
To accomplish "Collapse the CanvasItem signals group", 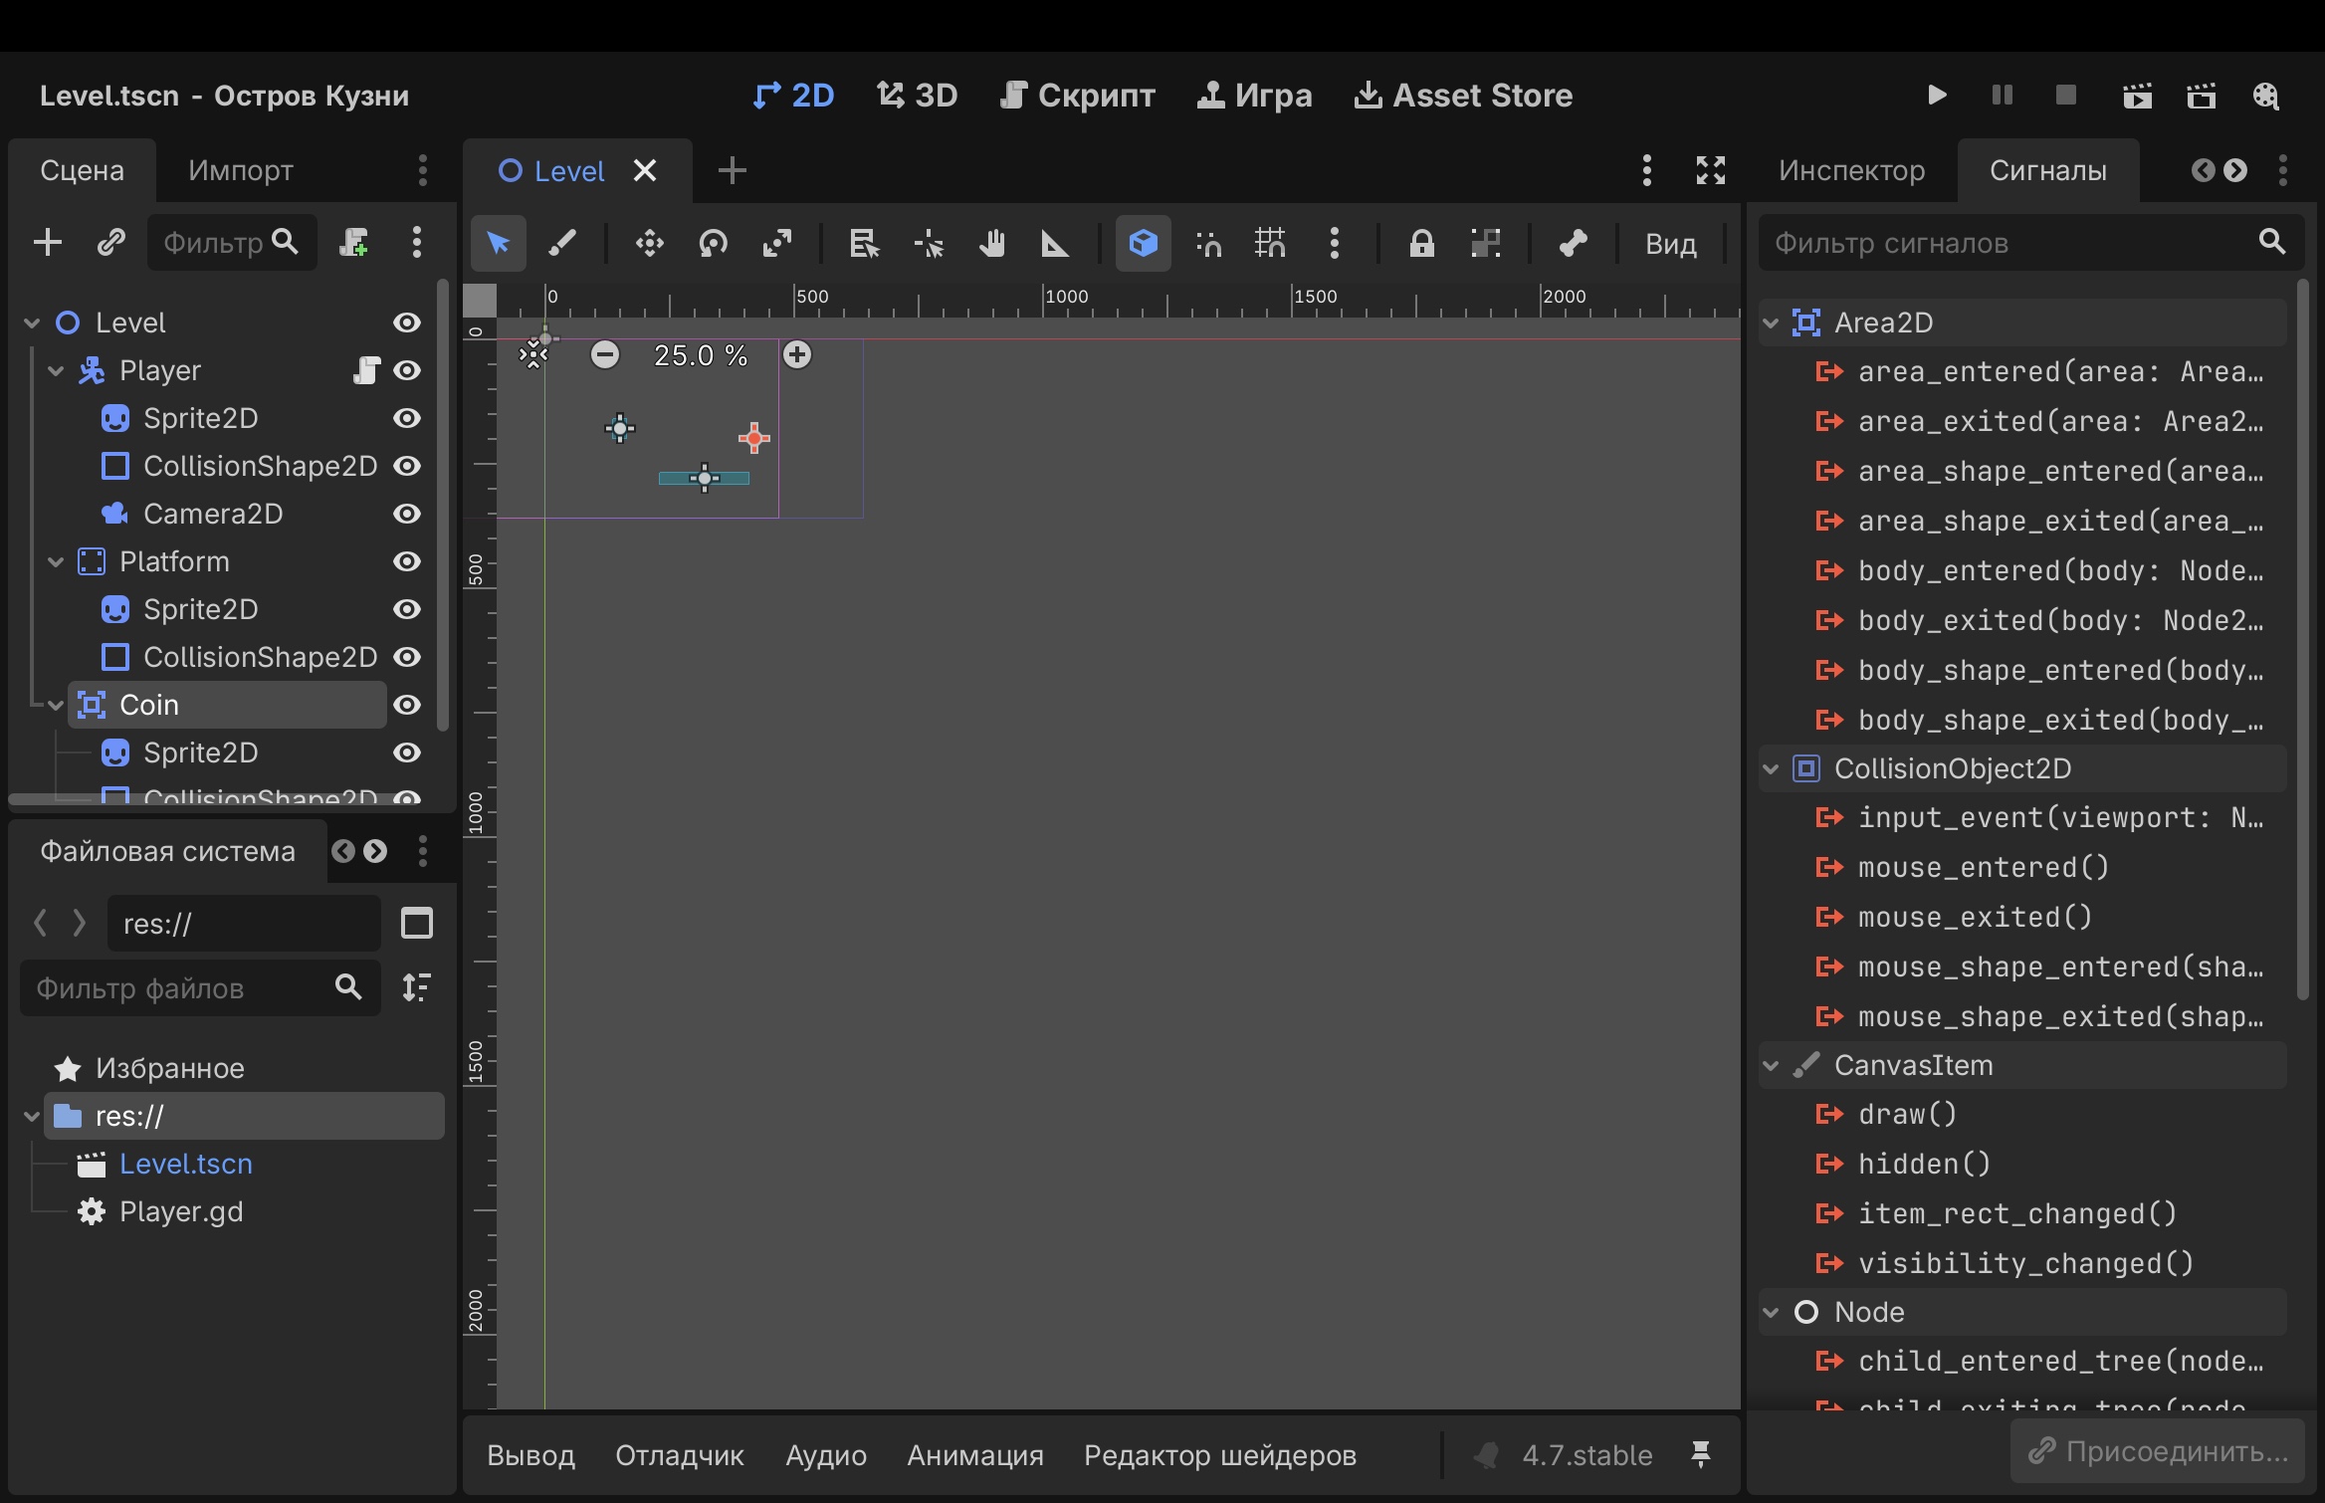I will tap(1771, 1065).
